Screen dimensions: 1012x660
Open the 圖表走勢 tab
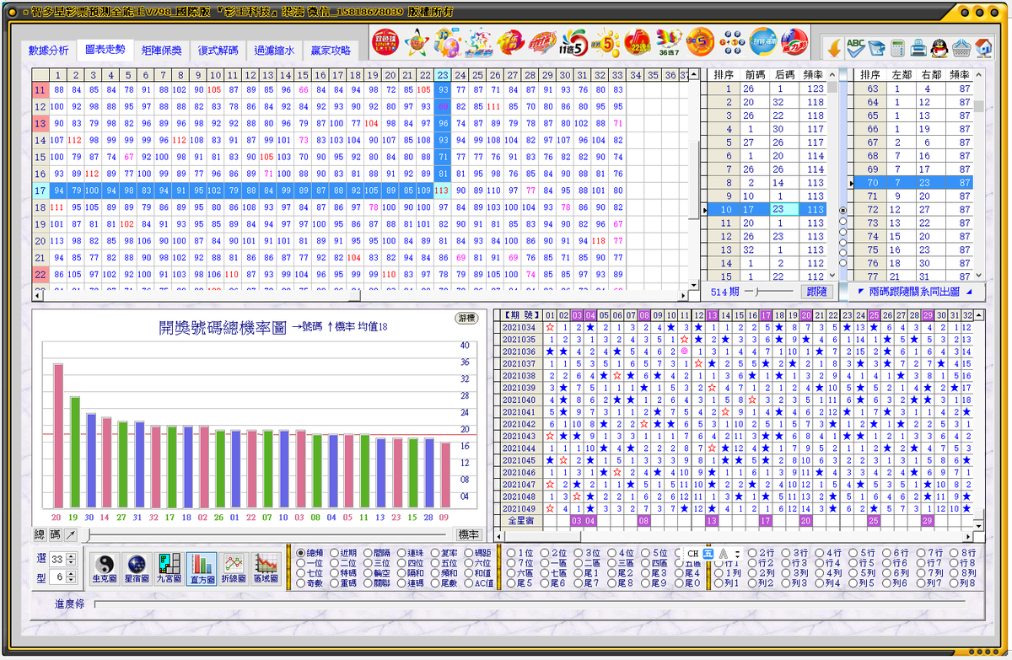(x=105, y=50)
